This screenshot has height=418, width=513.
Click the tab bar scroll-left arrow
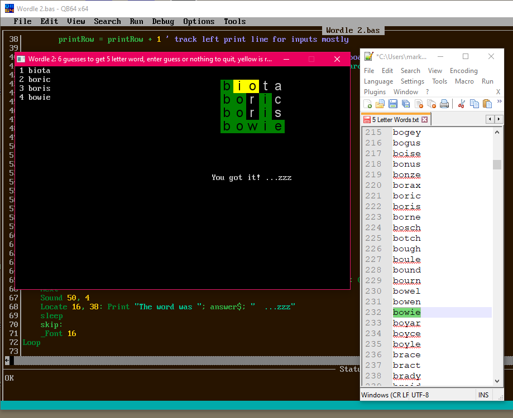pos(490,119)
